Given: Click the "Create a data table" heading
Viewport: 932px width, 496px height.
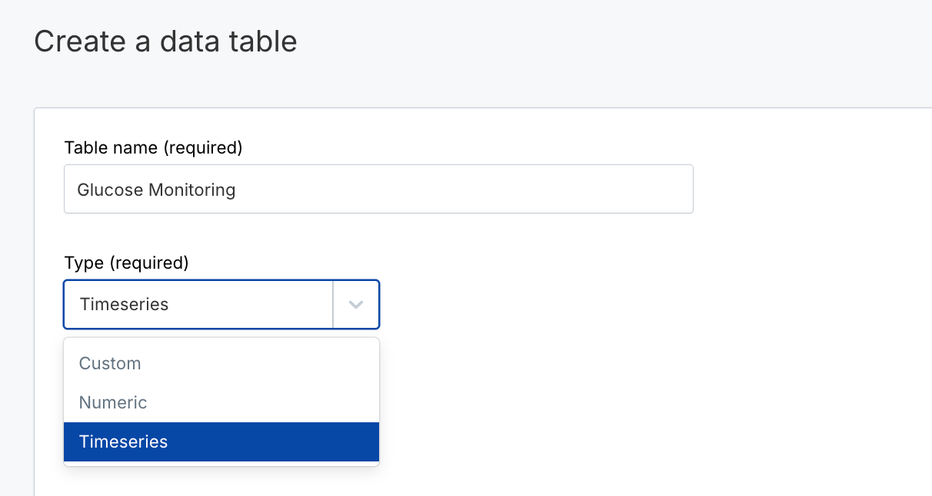Looking at the screenshot, I should pos(165,41).
